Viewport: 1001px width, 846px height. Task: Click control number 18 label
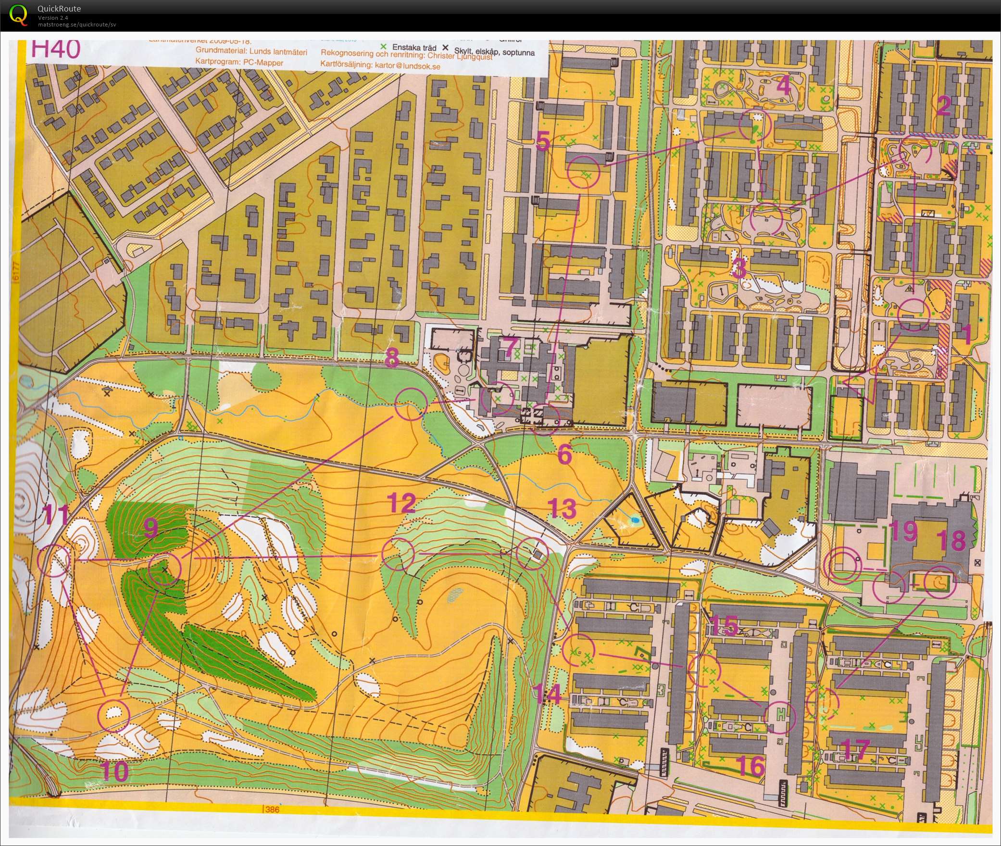tap(951, 540)
